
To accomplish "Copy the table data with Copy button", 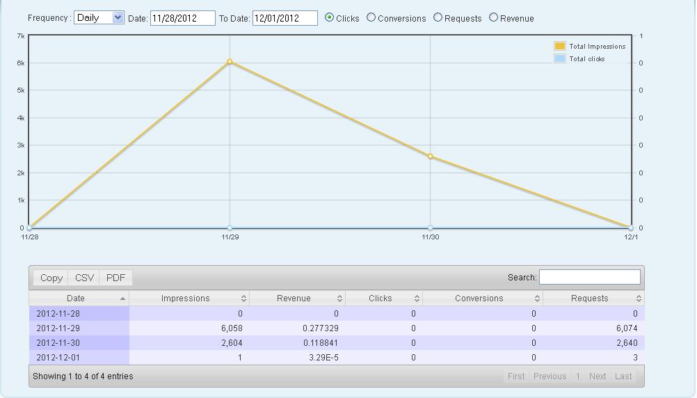I will click(51, 278).
